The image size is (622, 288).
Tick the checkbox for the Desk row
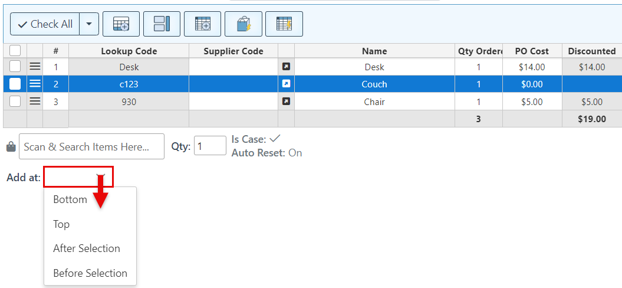tap(15, 67)
